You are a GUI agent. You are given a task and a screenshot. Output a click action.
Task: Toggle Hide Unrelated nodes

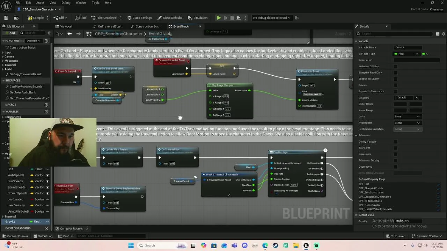click(x=104, y=18)
